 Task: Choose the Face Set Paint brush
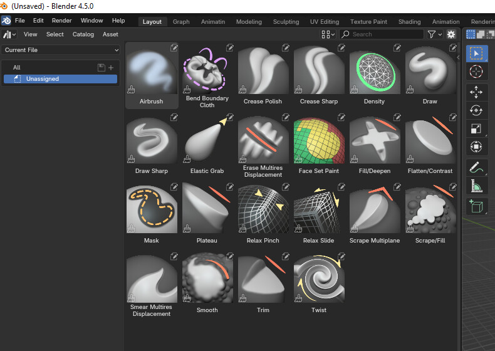(x=319, y=145)
